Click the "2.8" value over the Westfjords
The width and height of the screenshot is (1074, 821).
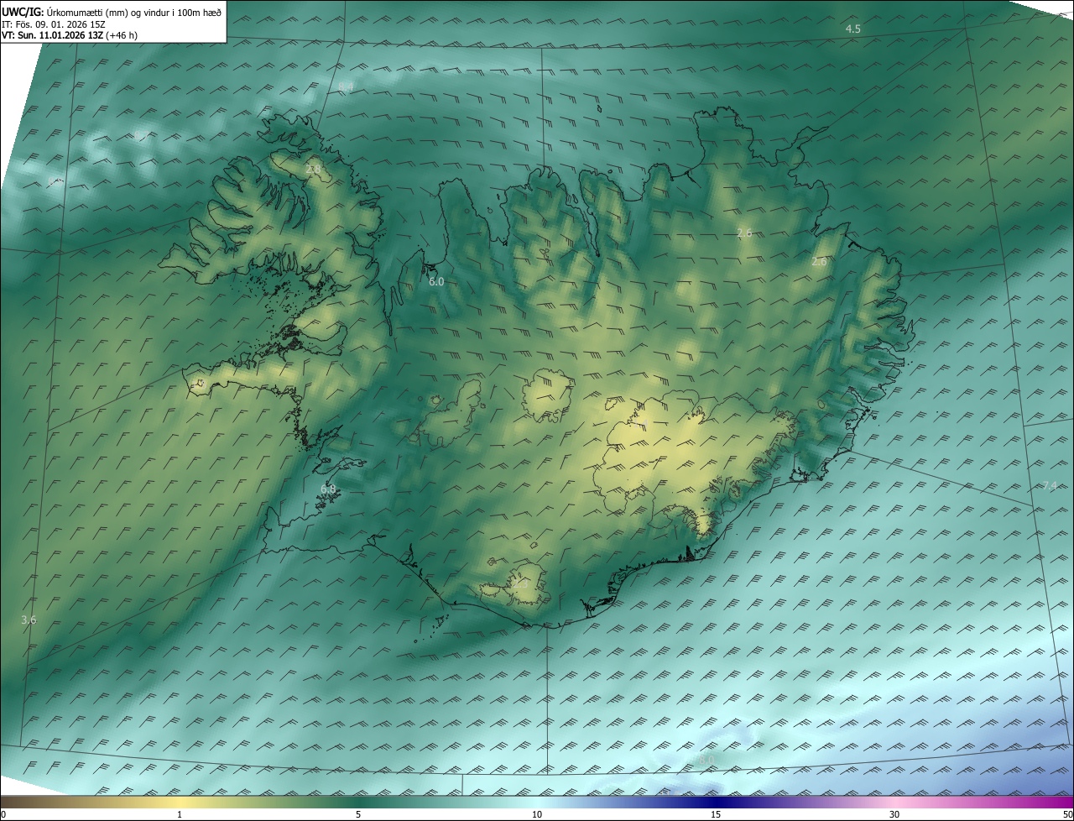point(314,170)
